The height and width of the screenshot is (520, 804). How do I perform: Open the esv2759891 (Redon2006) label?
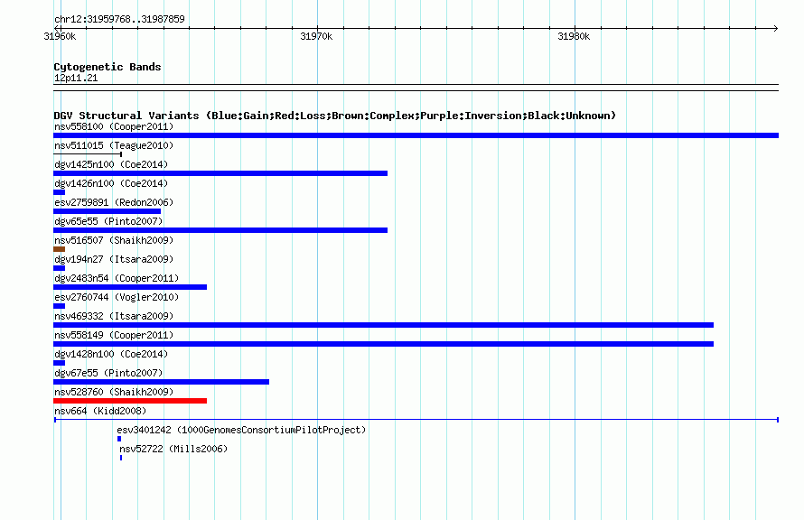point(114,202)
